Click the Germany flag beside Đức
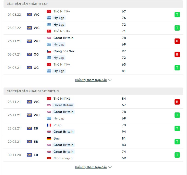The height and width of the screenshot is (175, 187). [49, 138]
